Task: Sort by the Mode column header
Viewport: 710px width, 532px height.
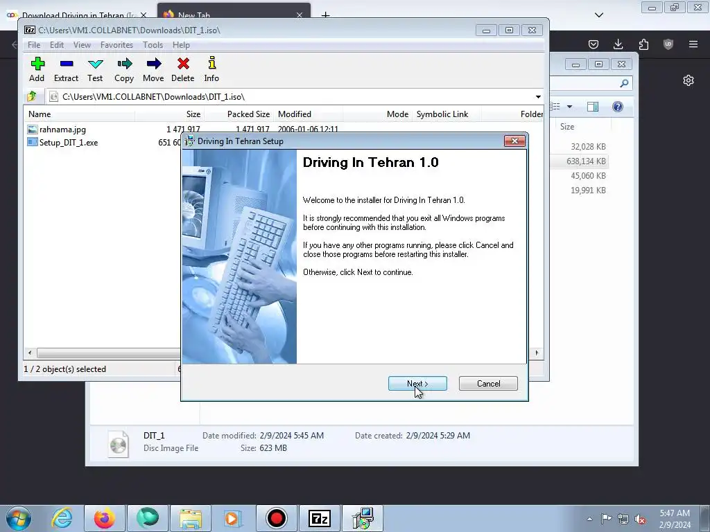Action: (x=378, y=114)
